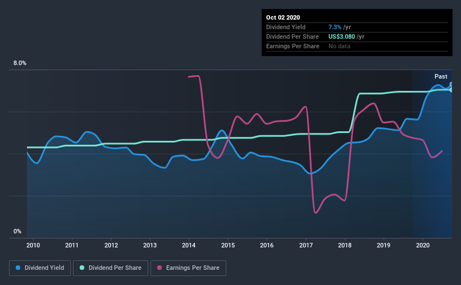461x285 pixels.
Task: Select the 2014 label on the x-axis
Action: tap(189, 245)
